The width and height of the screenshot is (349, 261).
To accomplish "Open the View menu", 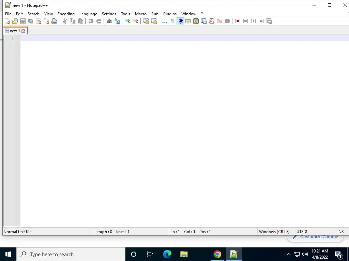I will pos(48,14).
